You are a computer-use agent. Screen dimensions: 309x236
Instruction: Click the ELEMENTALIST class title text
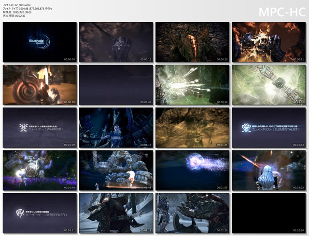coord(275,129)
